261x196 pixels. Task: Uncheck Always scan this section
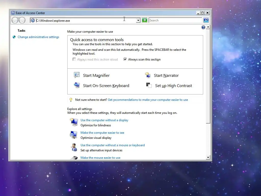125,59
